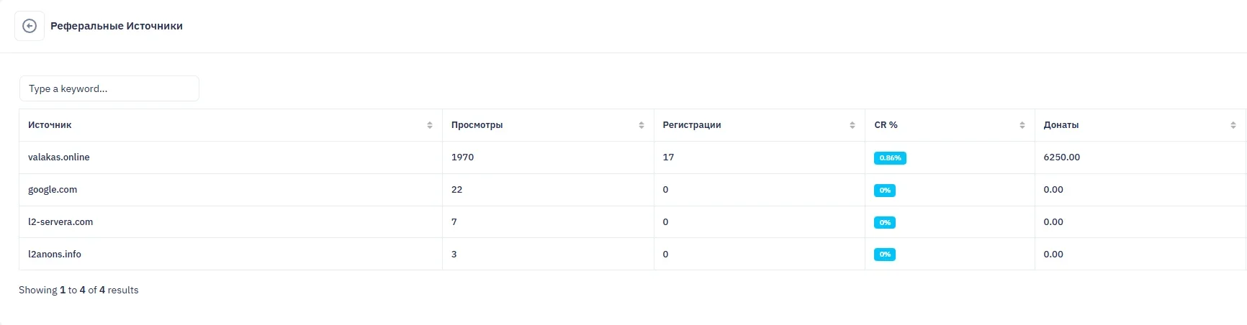1247x325 pixels.
Task: Select the valakas.online source row
Action: [x=59, y=157]
